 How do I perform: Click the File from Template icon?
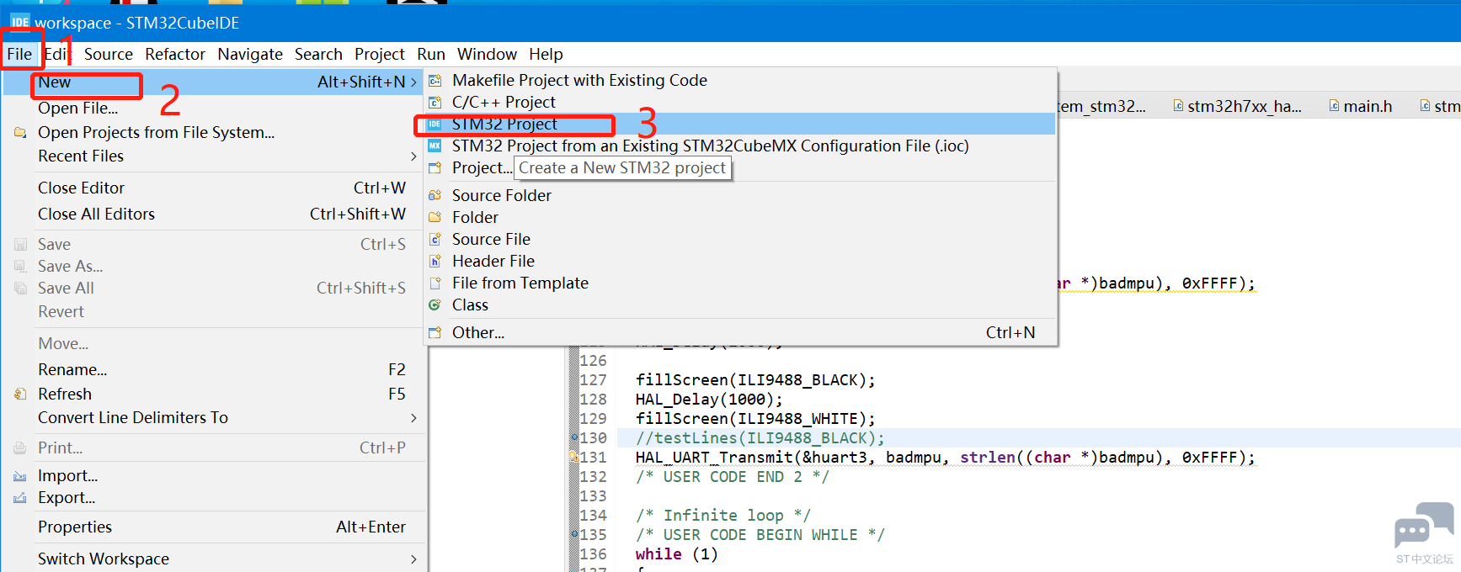(x=435, y=283)
